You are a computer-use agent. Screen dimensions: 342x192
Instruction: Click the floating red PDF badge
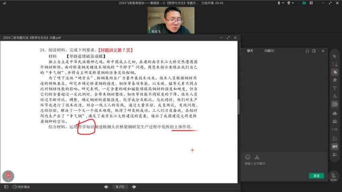(x=8, y=176)
